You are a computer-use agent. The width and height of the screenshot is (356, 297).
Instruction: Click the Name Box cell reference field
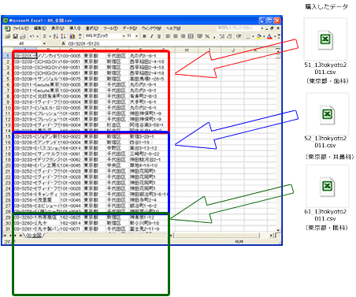click(23, 43)
